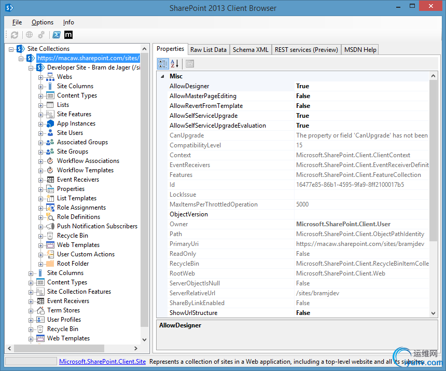Viewport: 446px width, 371px height.
Task: Open the Microsoft.SharePoint.Client.Site link
Action: (x=102, y=362)
